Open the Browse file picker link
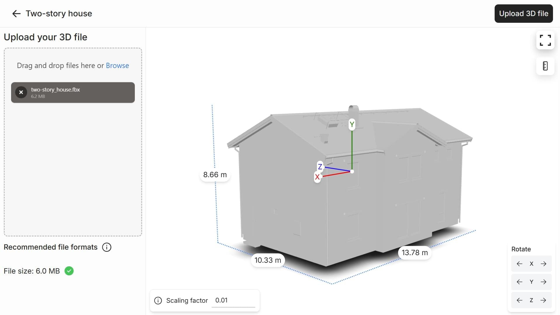This screenshot has height=315, width=560. coord(117,65)
